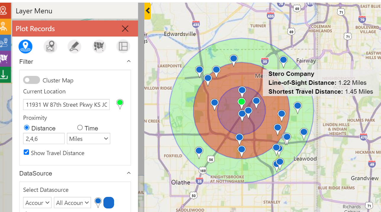Select the region map pin tab icon
The width and height of the screenshot is (381, 212).
50,47
